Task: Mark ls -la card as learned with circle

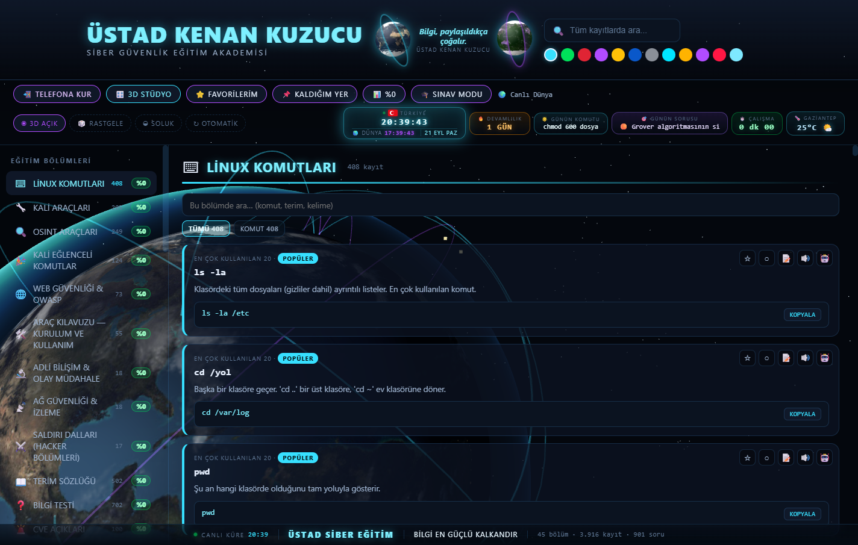Action: coord(766,258)
